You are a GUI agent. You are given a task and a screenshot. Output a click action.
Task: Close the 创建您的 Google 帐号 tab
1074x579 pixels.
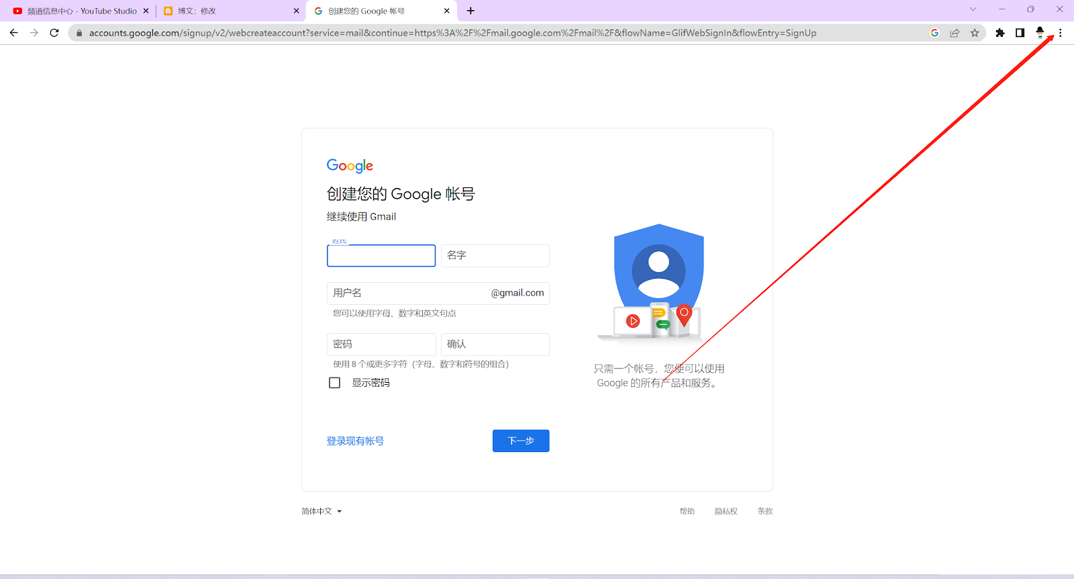[447, 11]
